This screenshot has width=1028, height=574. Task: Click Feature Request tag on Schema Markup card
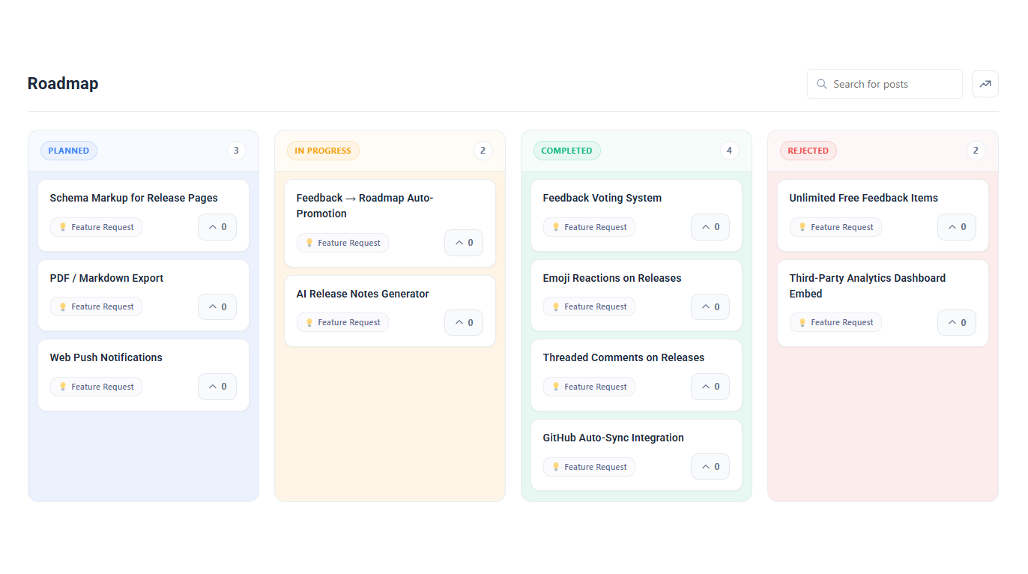pyautogui.click(x=96, y=227)
